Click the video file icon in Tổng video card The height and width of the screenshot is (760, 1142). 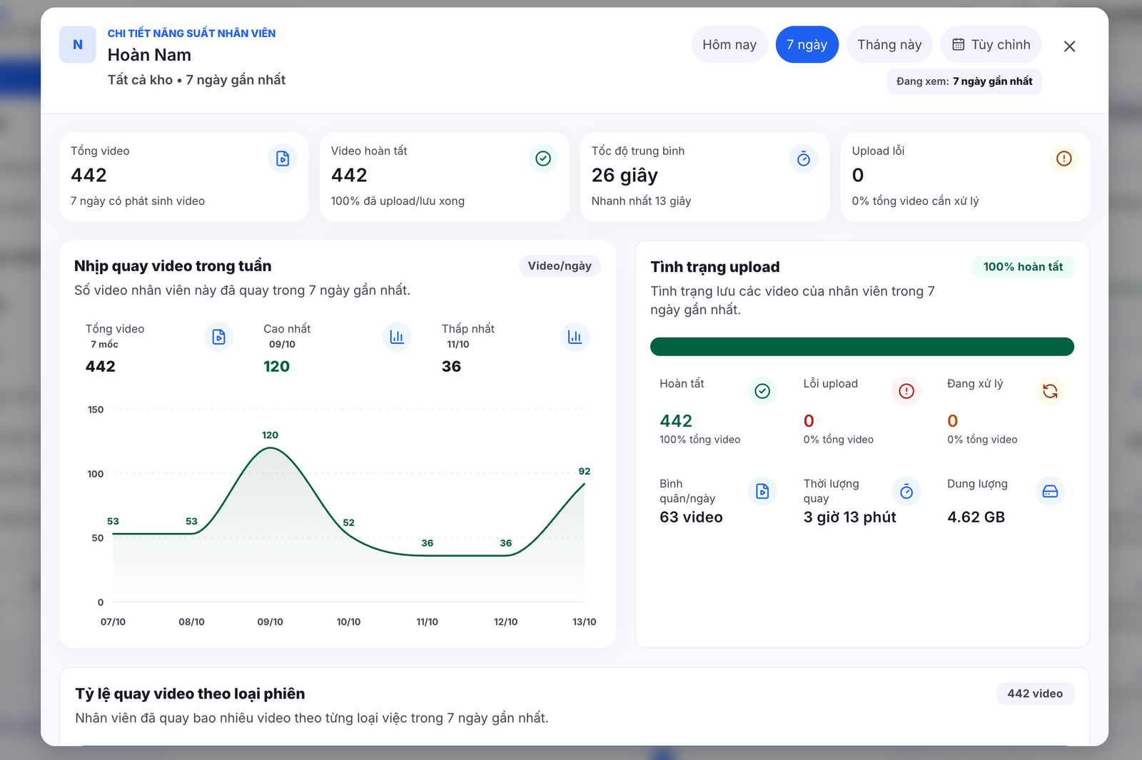[283, 158]
